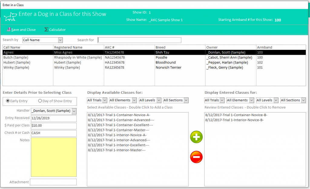Select the Day of Show Entry option
The height and width of the screenshot is (189, 310).
(40, 101)
